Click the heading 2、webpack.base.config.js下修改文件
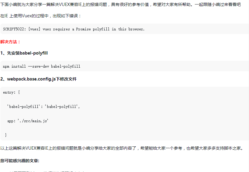The image size is (249, 172). click(39, 79)
